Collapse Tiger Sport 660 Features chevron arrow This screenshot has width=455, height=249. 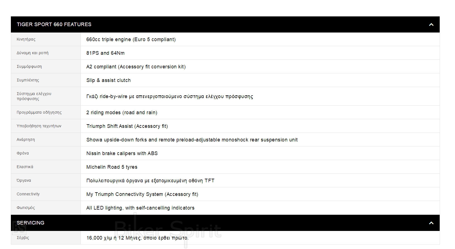(x=431, y=25)
